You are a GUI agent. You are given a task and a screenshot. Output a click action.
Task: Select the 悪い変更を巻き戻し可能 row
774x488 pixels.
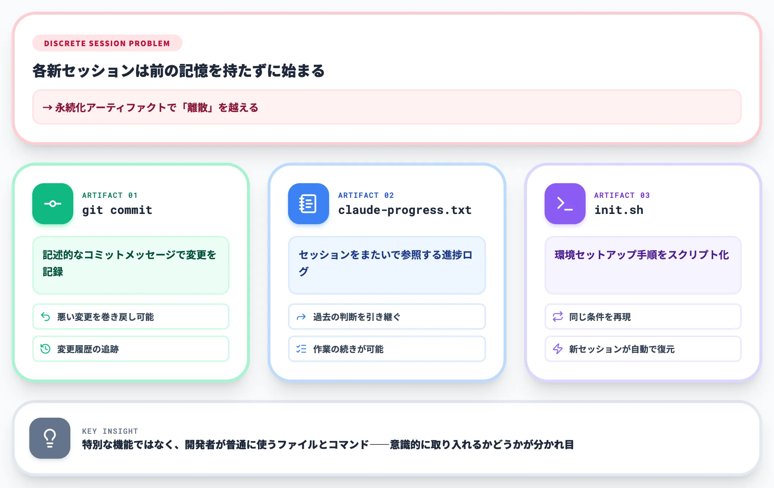click(x=131, y=317)
